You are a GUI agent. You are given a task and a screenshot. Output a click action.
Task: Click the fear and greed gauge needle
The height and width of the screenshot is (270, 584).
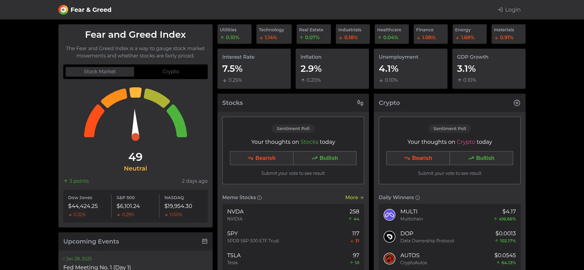pos(135,125)
